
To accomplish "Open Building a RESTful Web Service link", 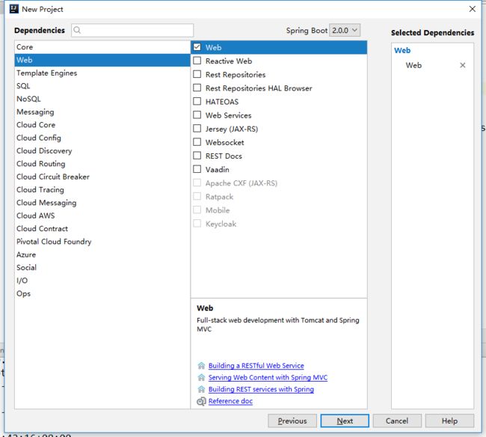I will (x=256, y=366).
